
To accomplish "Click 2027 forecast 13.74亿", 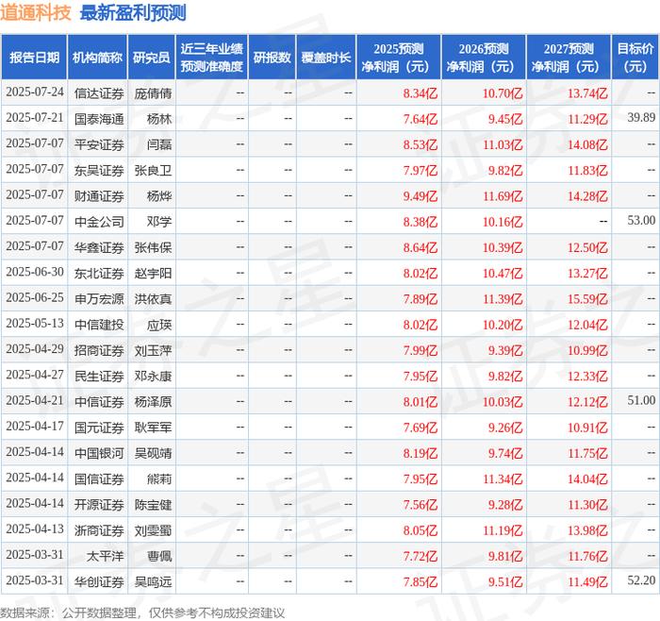I will pyautogui.click(x=587, y=93).
